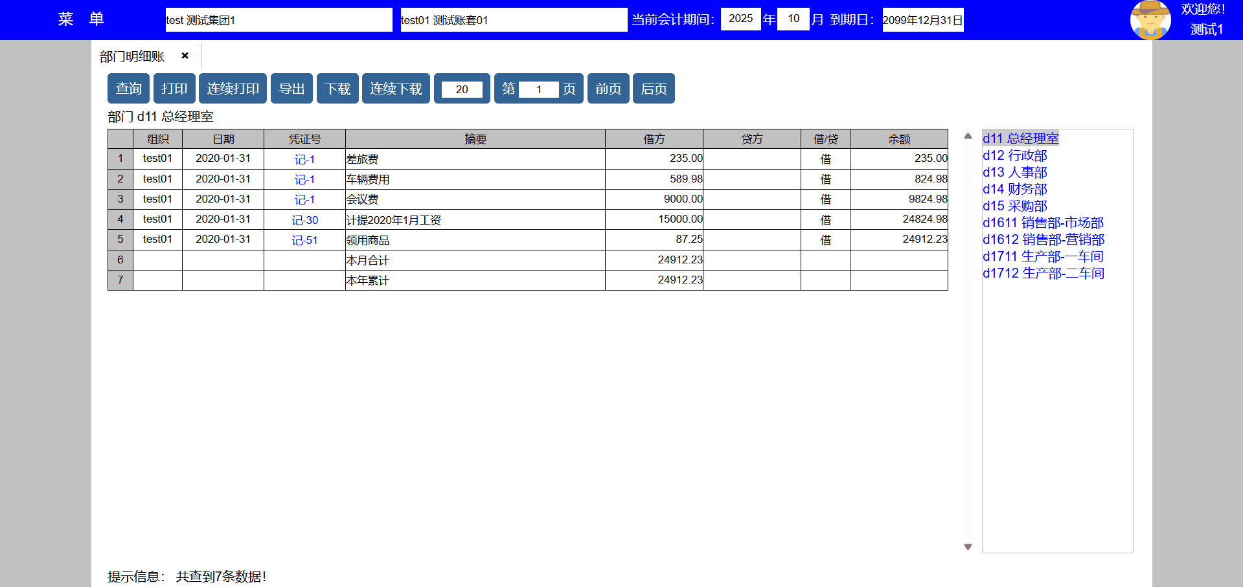
Task: Open the test01 测试账套01 account set selector
Action: (x=513, y=20)
